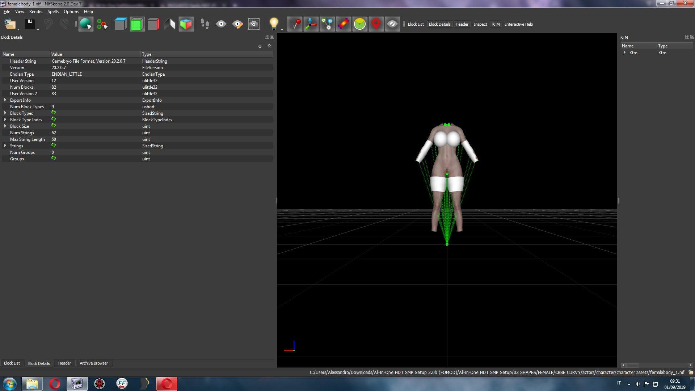Switch to the side view red cube
Image resolution: width=695 pixels, height=391 pixels.
click(x=153, y=24)
